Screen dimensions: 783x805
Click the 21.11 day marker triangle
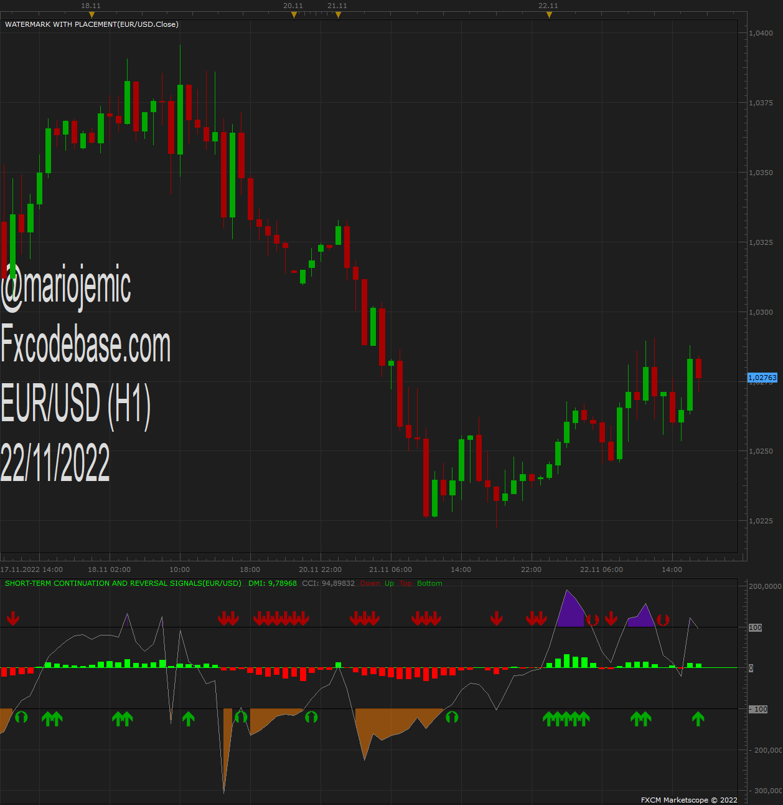coord(338,15)
